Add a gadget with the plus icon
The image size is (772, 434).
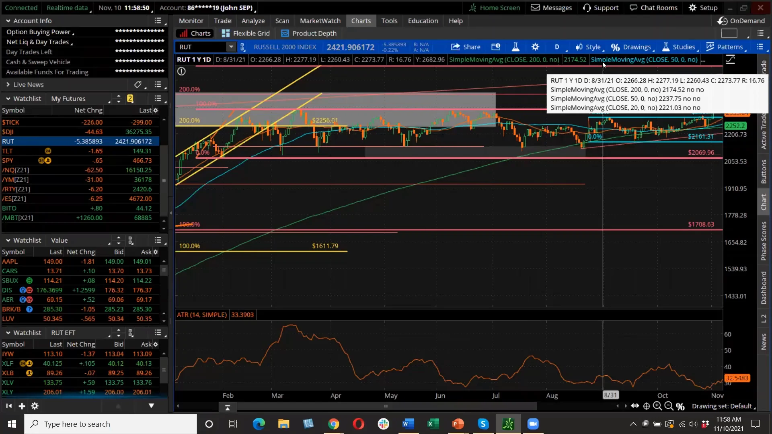(22, 406)
